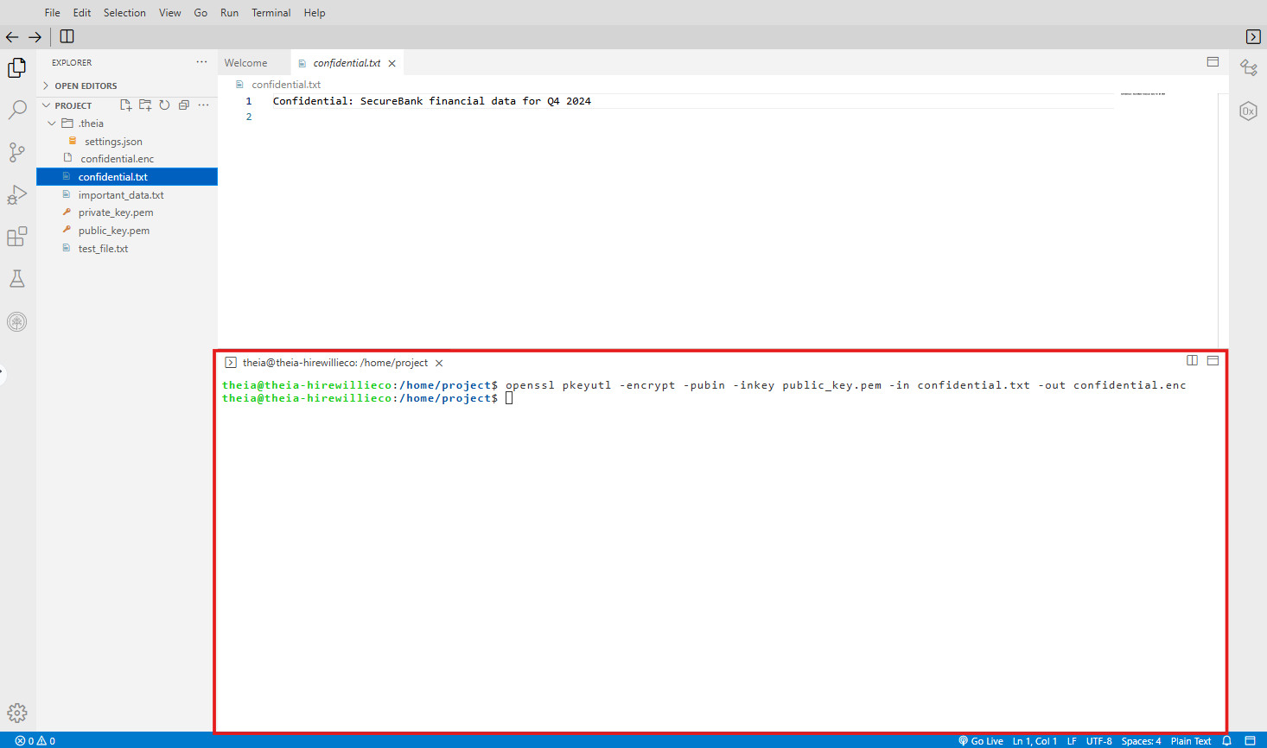The image size is (1267, 748).
Task: Open the Run and Debug view
Action: (17, 194)
